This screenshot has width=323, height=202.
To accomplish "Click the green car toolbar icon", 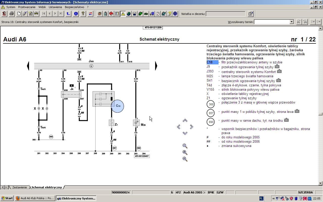I will (146, 14).
